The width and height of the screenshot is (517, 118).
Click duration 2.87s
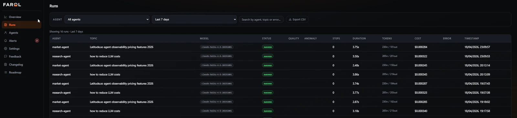pos(356,102)
